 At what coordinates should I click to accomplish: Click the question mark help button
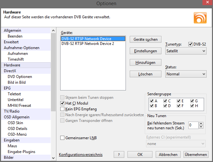point(119,155)
